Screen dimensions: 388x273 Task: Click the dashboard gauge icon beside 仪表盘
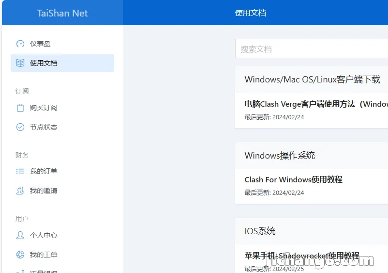pyautogui.click(x=20, y=44)
